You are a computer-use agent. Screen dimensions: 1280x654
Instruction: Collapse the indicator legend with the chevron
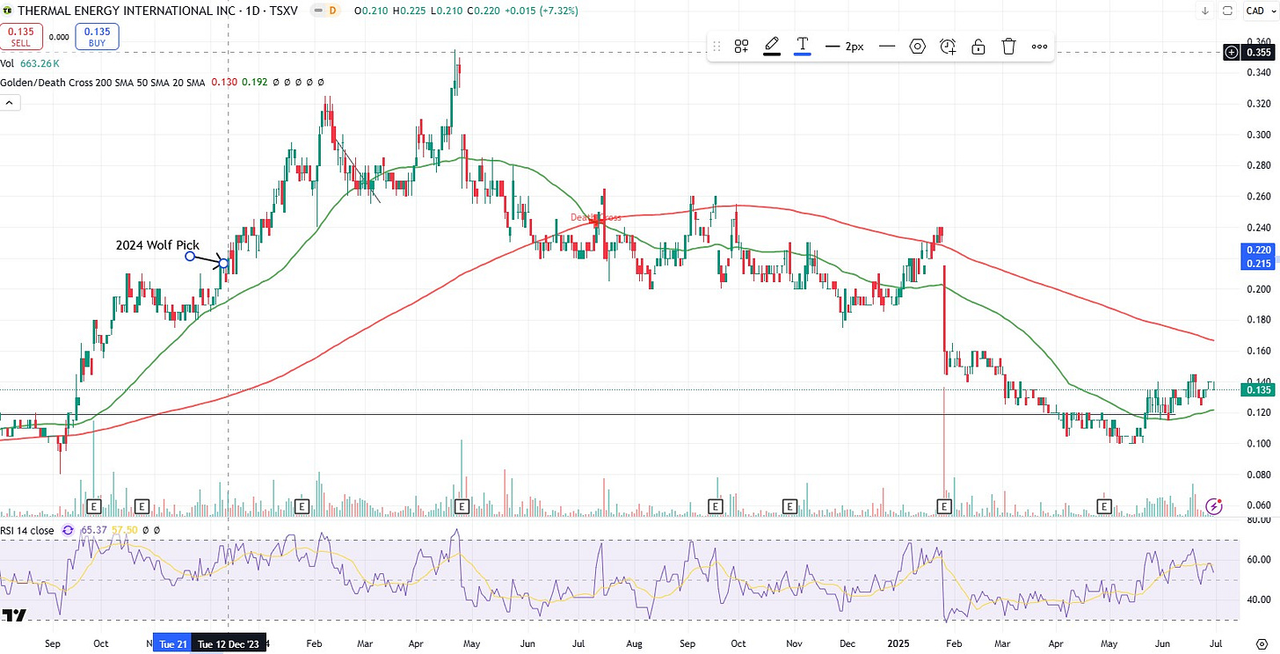point(9,103)
